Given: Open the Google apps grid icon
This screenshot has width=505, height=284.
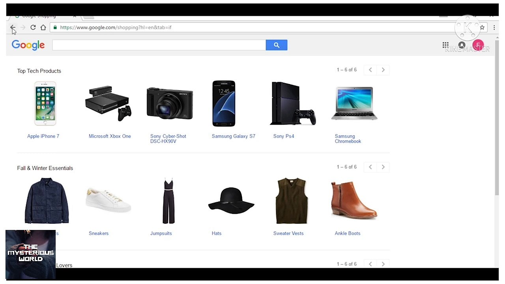Looking at the screenshot, I should point(445,45).
